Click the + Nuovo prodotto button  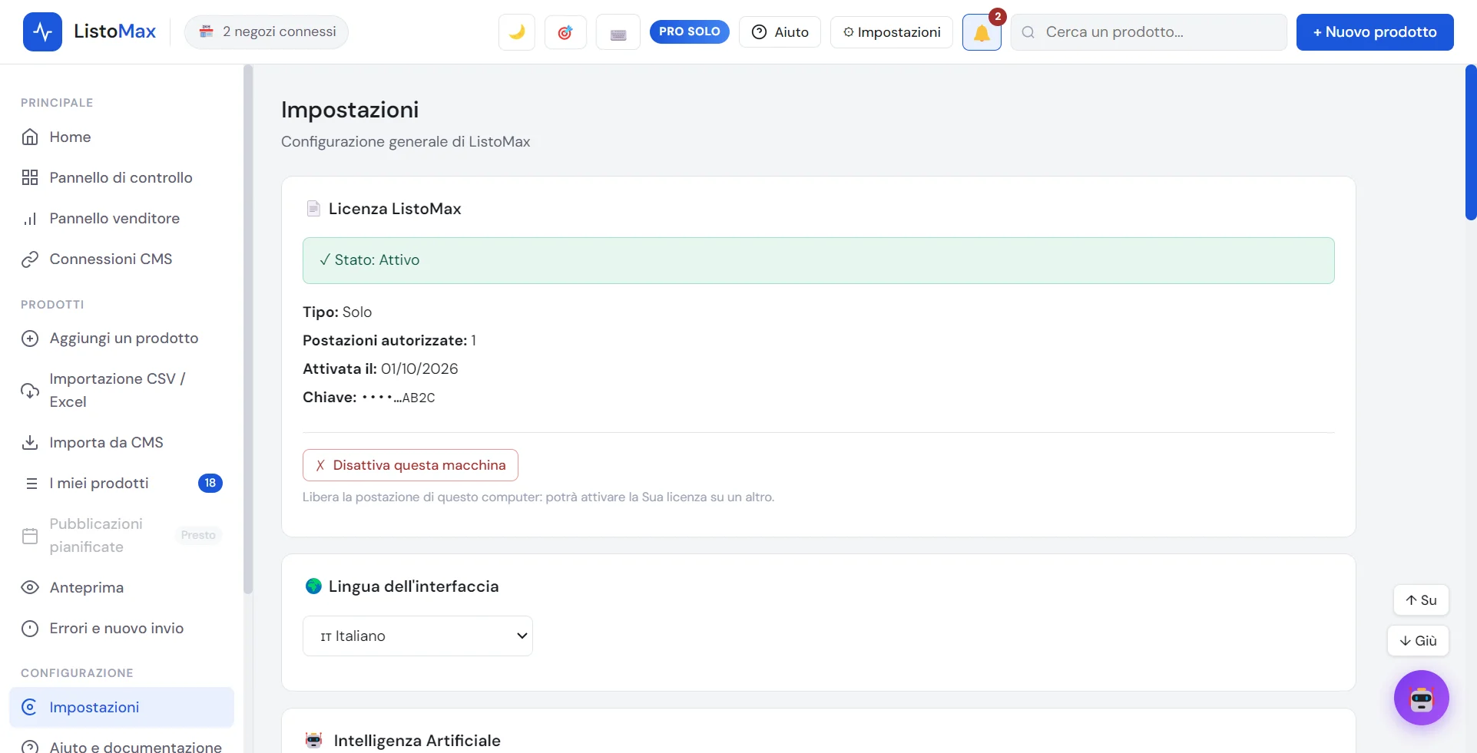click(x=1375, y=32)
